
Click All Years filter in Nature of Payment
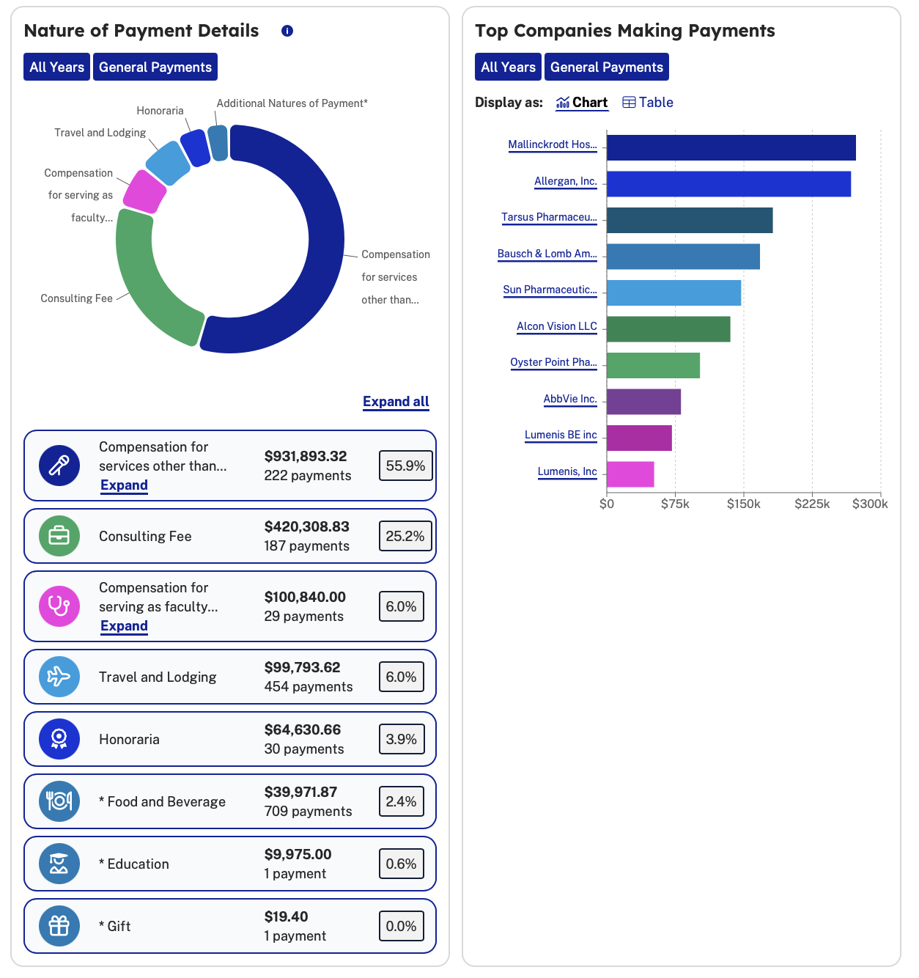coord(57,67)
